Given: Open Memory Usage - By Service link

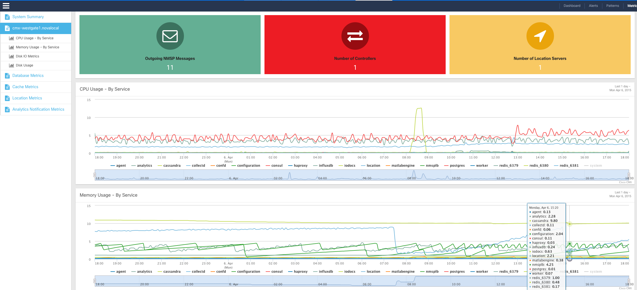Looking at the screenshot, I should [x=37, y=47].
